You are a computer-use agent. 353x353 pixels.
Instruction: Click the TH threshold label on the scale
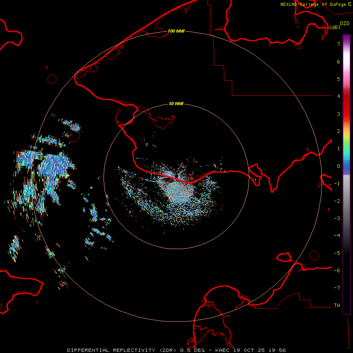tap(337, 306)
